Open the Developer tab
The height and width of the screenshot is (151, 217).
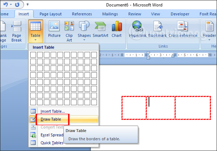pyautogui.click(x=180, y=14)
